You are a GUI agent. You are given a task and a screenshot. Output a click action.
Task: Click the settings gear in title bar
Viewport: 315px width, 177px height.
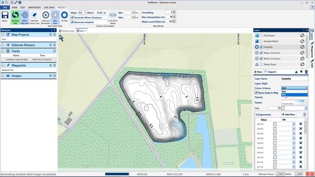tap(20, 2)
